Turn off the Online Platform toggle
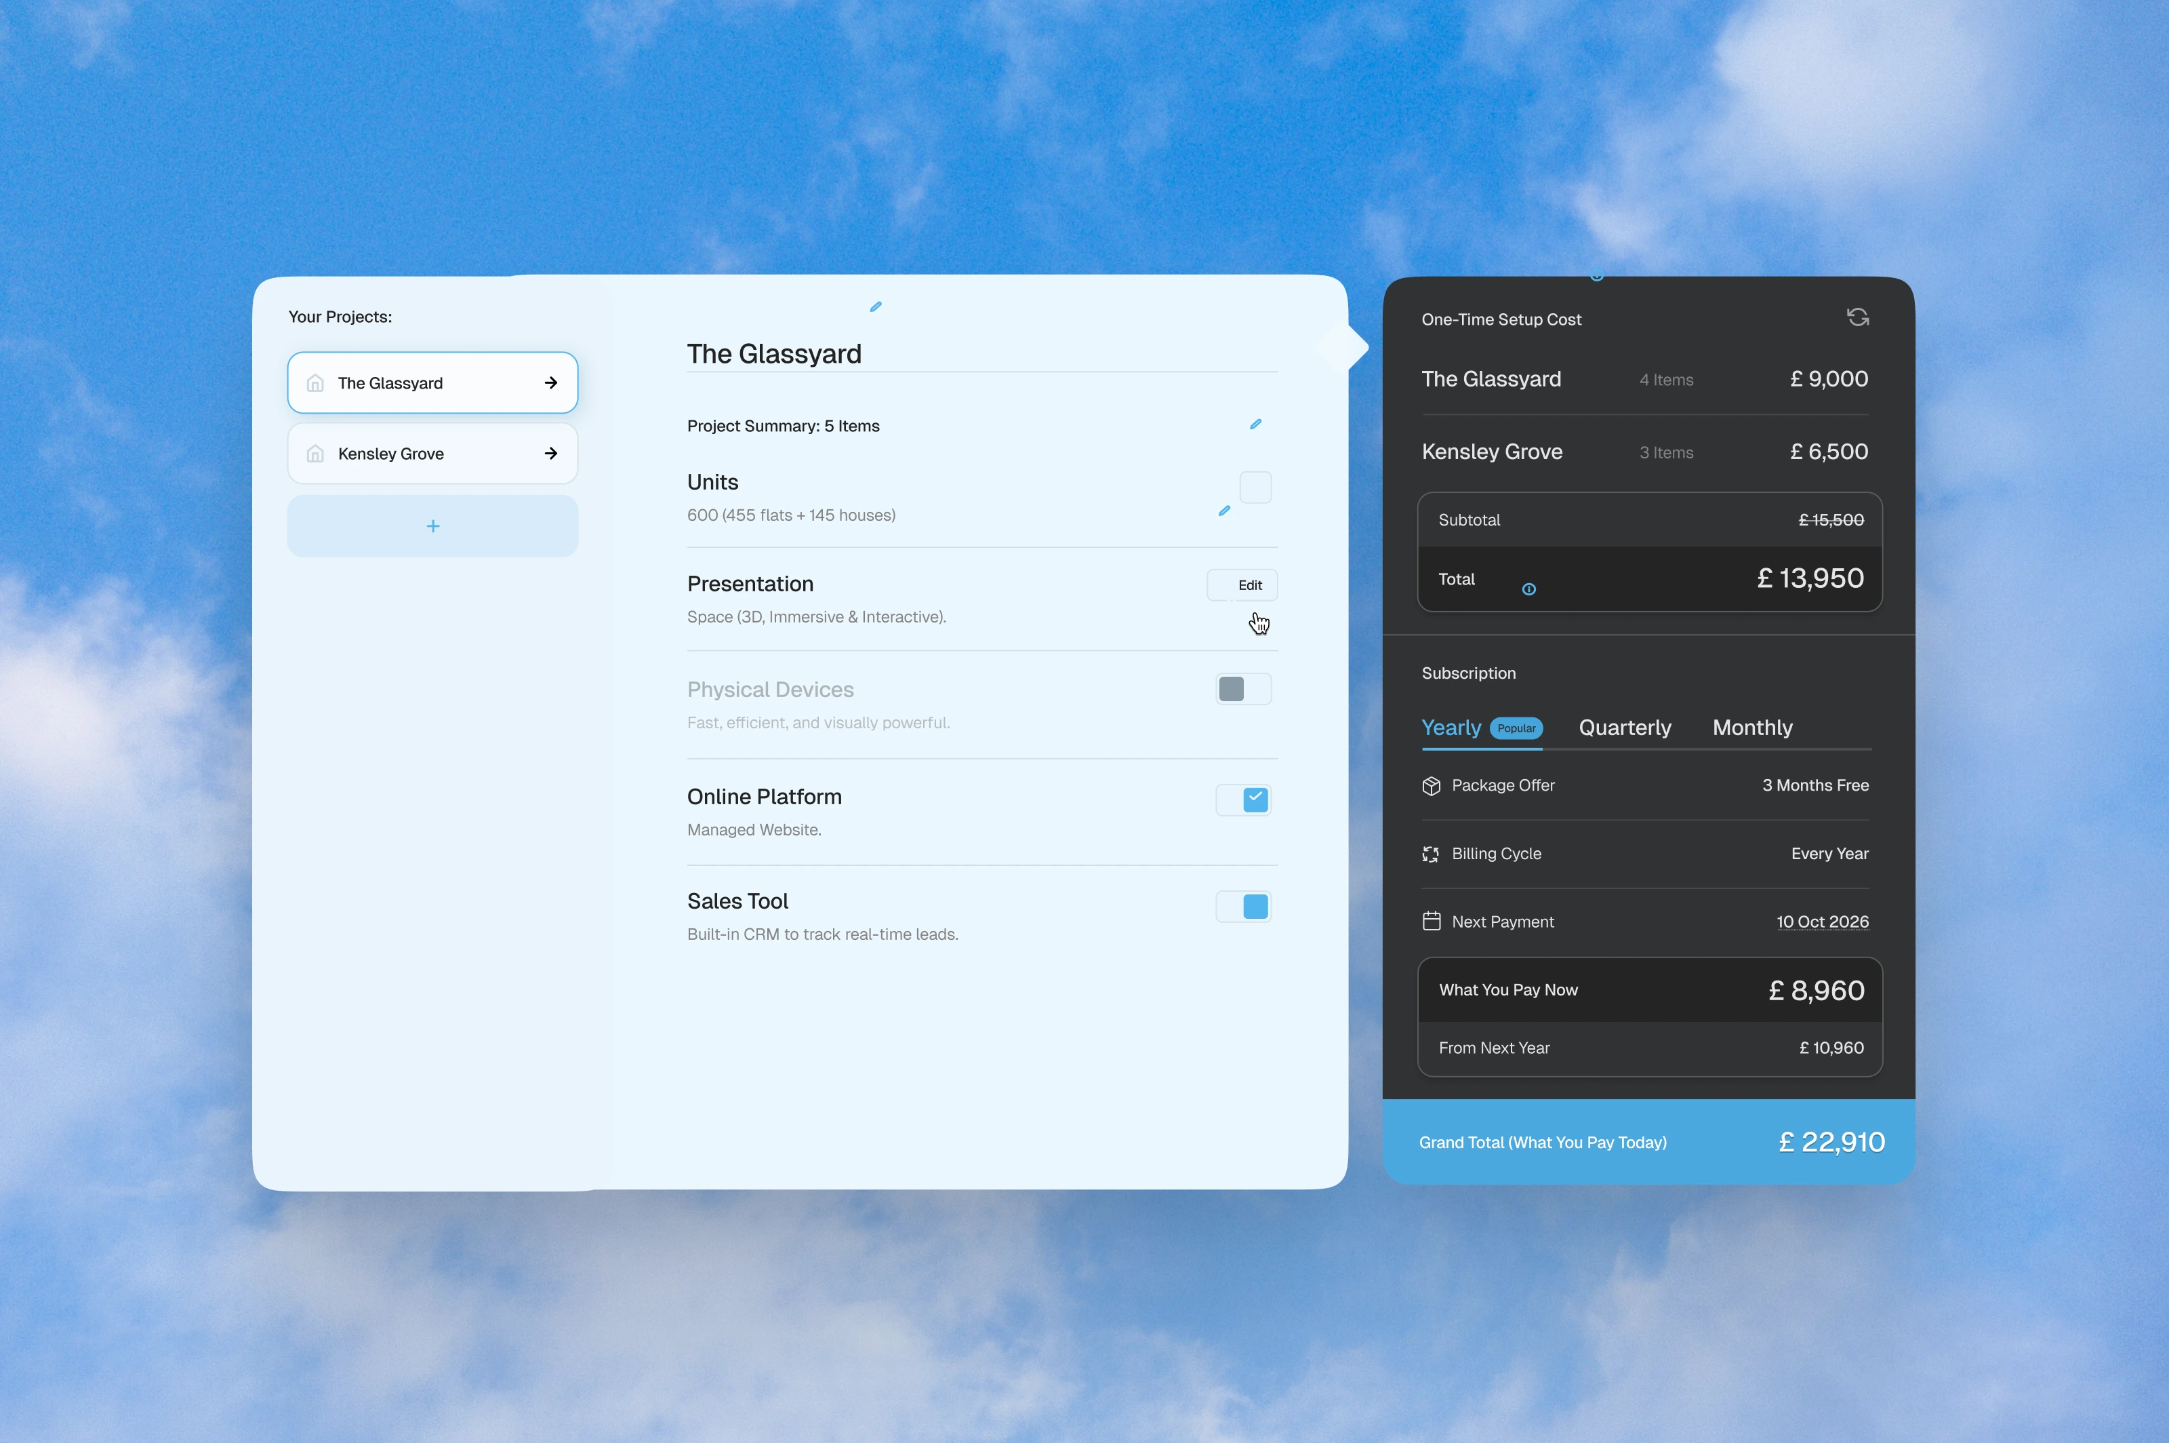Screen dimensions: 2169x1443 (x=1244, y=799)
